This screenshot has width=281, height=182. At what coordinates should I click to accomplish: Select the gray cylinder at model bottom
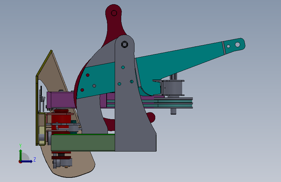tap(66, 162)
